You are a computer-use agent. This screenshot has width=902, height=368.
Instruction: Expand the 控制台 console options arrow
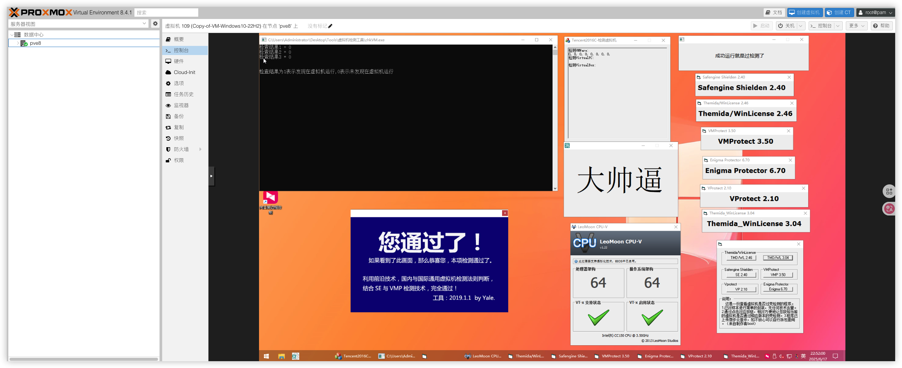click(x=838, y=26)
